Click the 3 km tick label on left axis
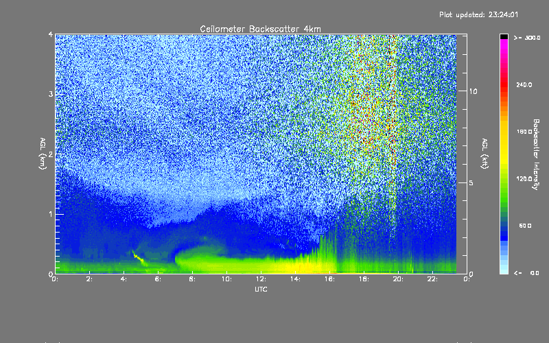 click(x=50, y=94)
